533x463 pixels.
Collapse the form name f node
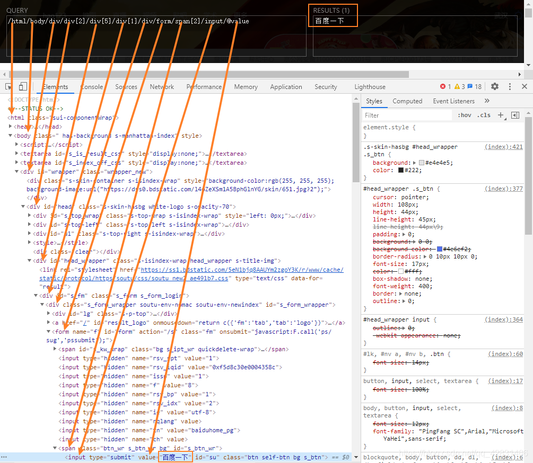pos(49,331)
